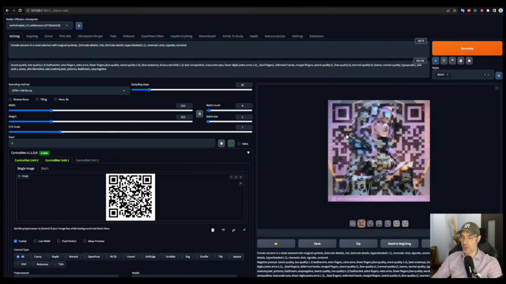Reuse last seed recycle icon
The image size is (506, 284).
(x=231, y=143)
